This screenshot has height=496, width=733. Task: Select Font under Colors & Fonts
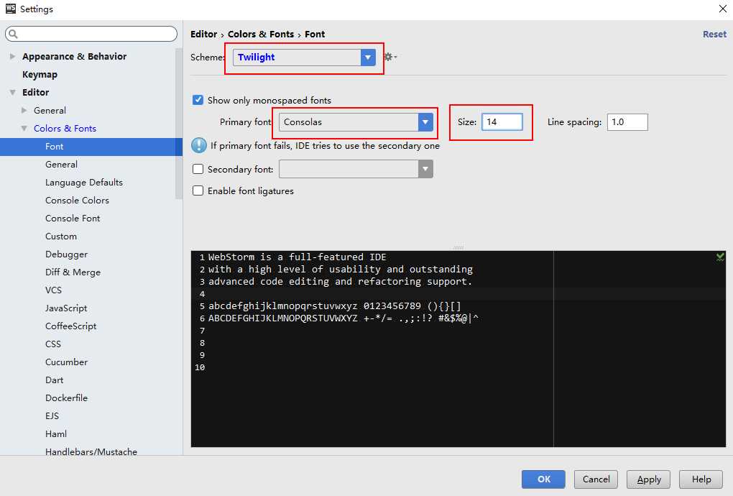tap(91, 147)
